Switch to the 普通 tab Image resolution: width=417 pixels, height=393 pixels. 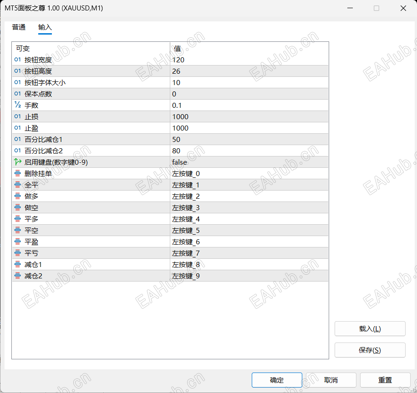(x=19, y=27)
